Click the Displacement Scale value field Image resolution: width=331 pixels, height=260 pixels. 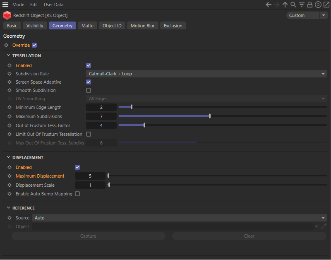point(90,185)
